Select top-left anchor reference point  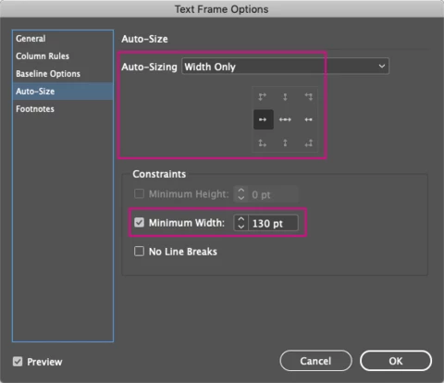(x=262, y=97)
